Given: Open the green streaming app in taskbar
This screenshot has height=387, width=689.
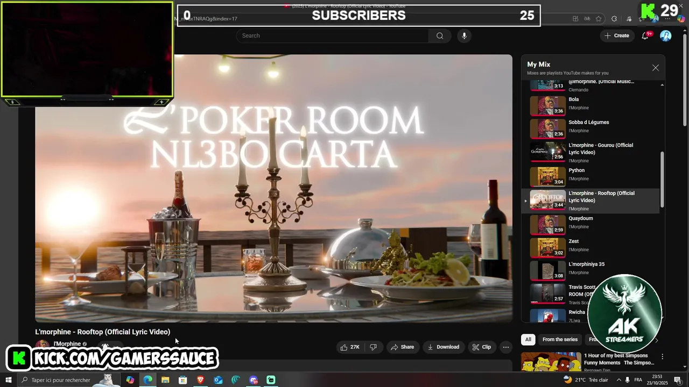Looking at the screenshot, I should tap(271, 380).
